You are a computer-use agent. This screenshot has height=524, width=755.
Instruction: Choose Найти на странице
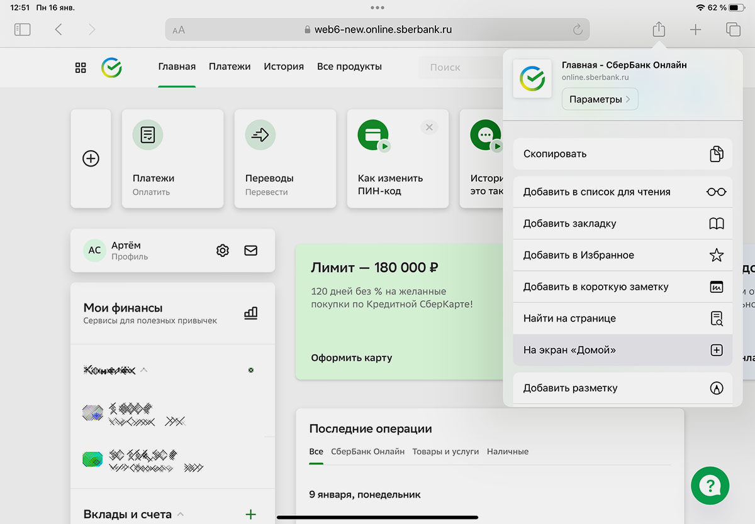click(x=623, y=319)
